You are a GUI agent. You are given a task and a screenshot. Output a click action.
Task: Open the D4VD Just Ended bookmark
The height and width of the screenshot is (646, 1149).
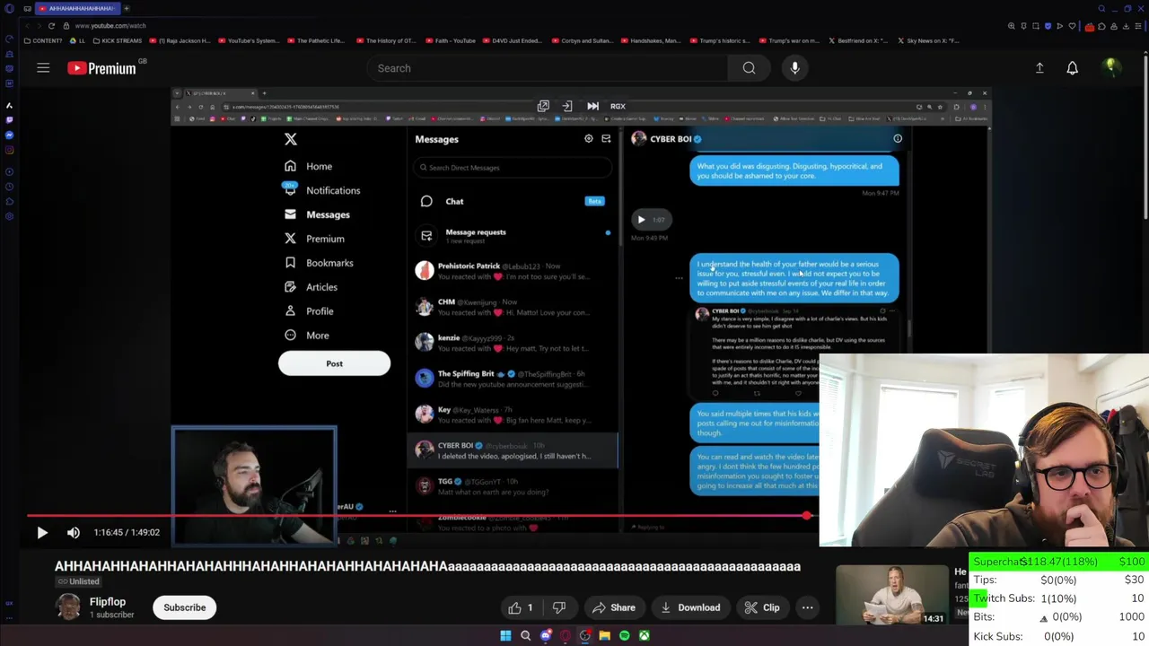512,40
